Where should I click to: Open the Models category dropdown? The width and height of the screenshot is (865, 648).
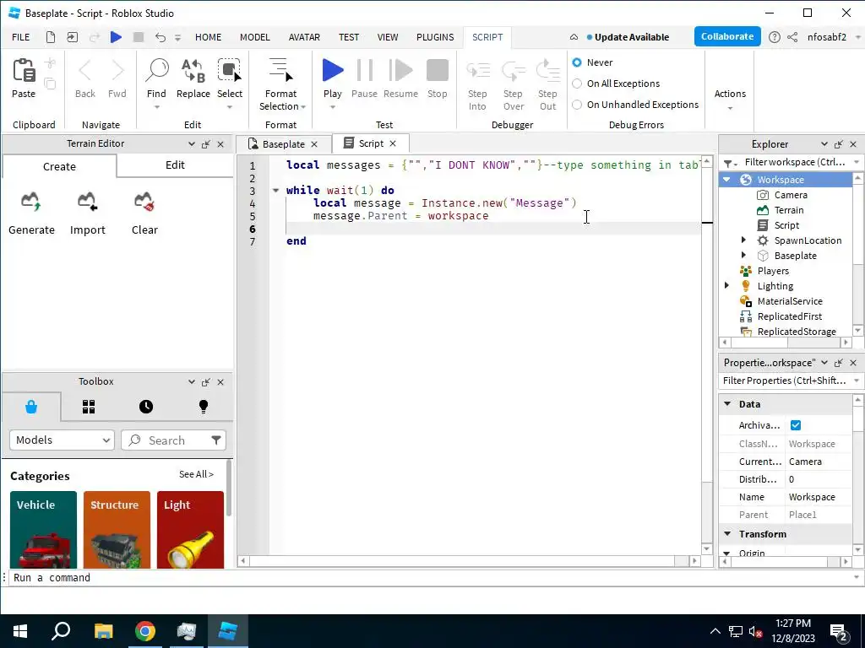pyautogui.click(x=62, y=440)
